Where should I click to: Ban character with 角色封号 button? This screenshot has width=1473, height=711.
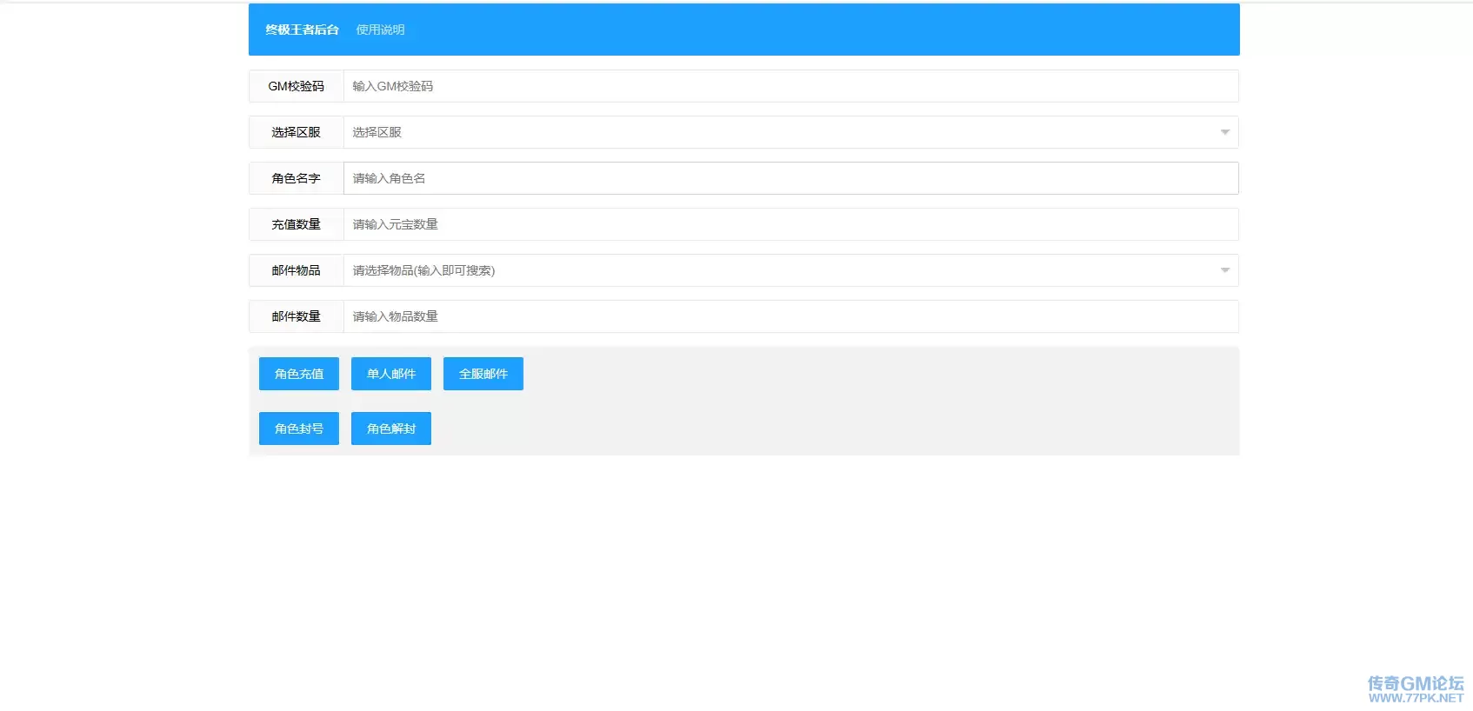(299, 429)
